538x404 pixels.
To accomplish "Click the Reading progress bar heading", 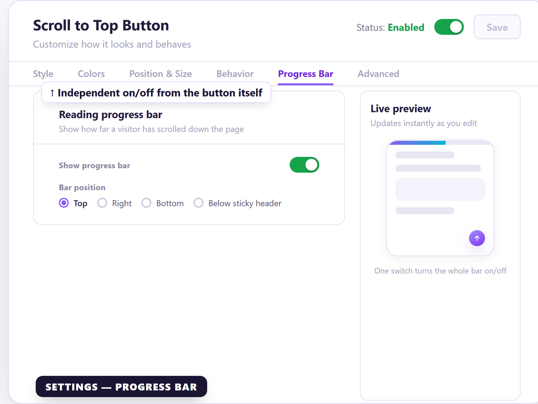I will click(x=111, y=115).
